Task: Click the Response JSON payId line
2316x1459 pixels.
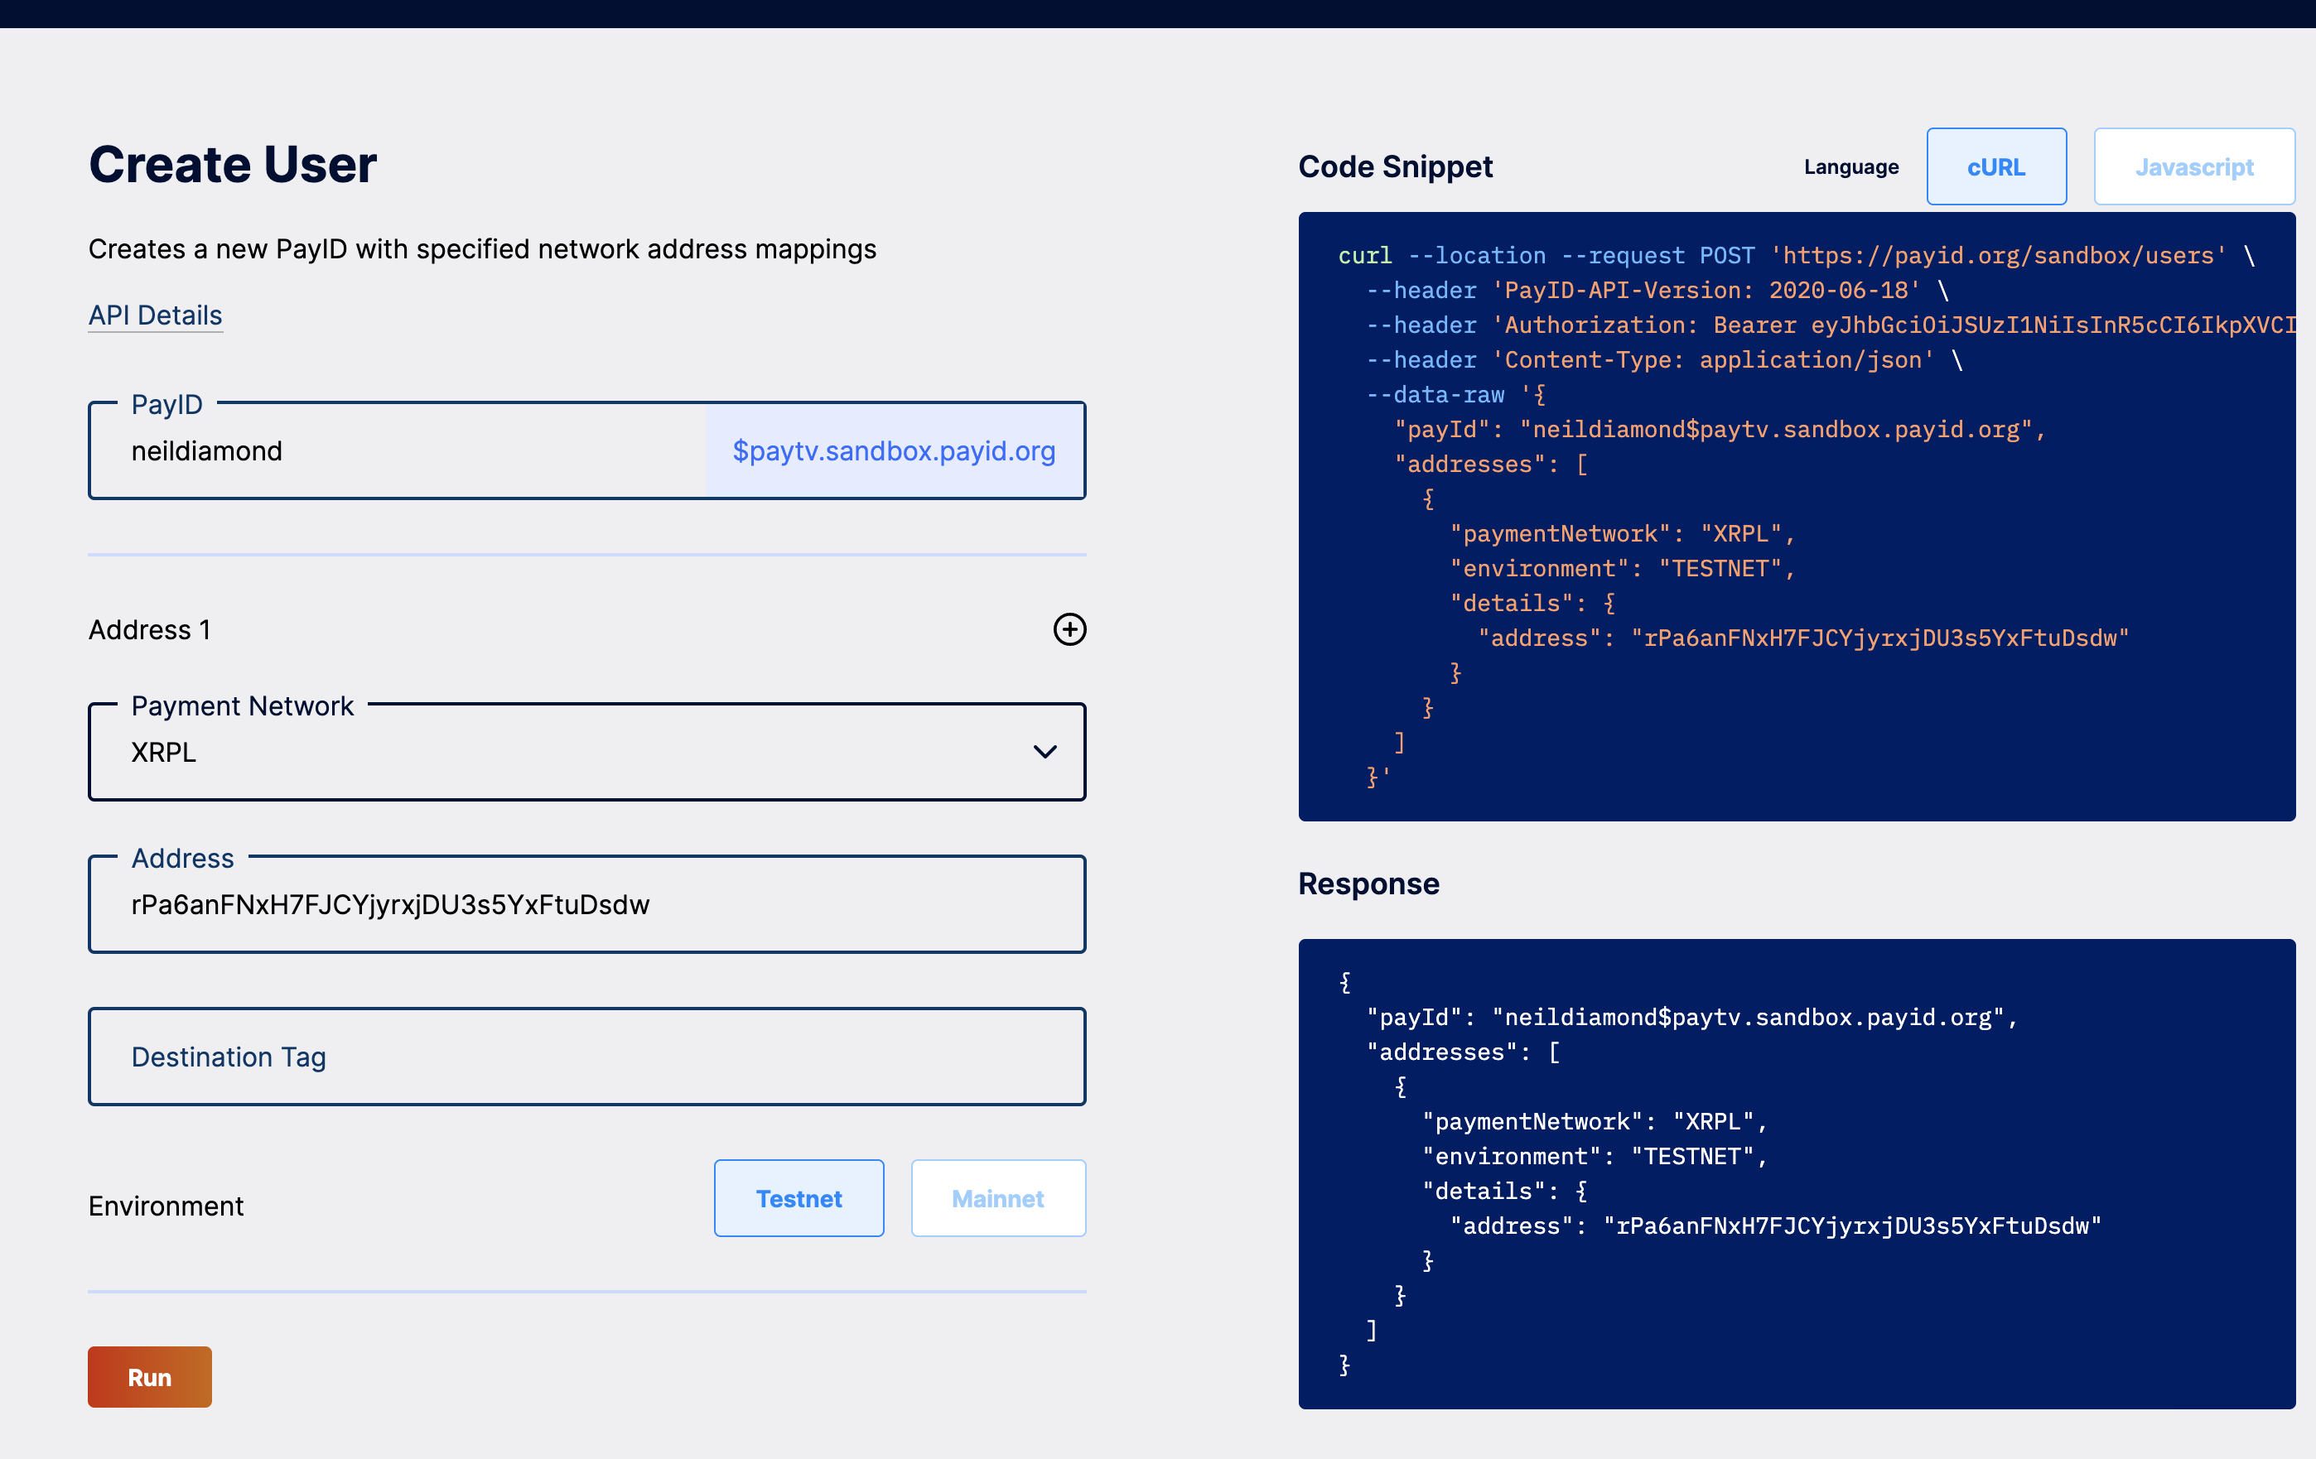Action: point(1690,1017)
